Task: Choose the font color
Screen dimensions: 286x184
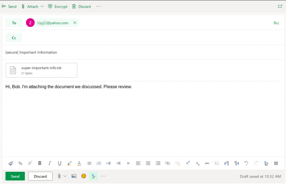Action: (x=79, y=163)
